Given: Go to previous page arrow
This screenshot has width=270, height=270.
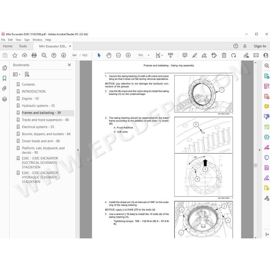Looking at the screenshot, I should (x=54, y=55).
